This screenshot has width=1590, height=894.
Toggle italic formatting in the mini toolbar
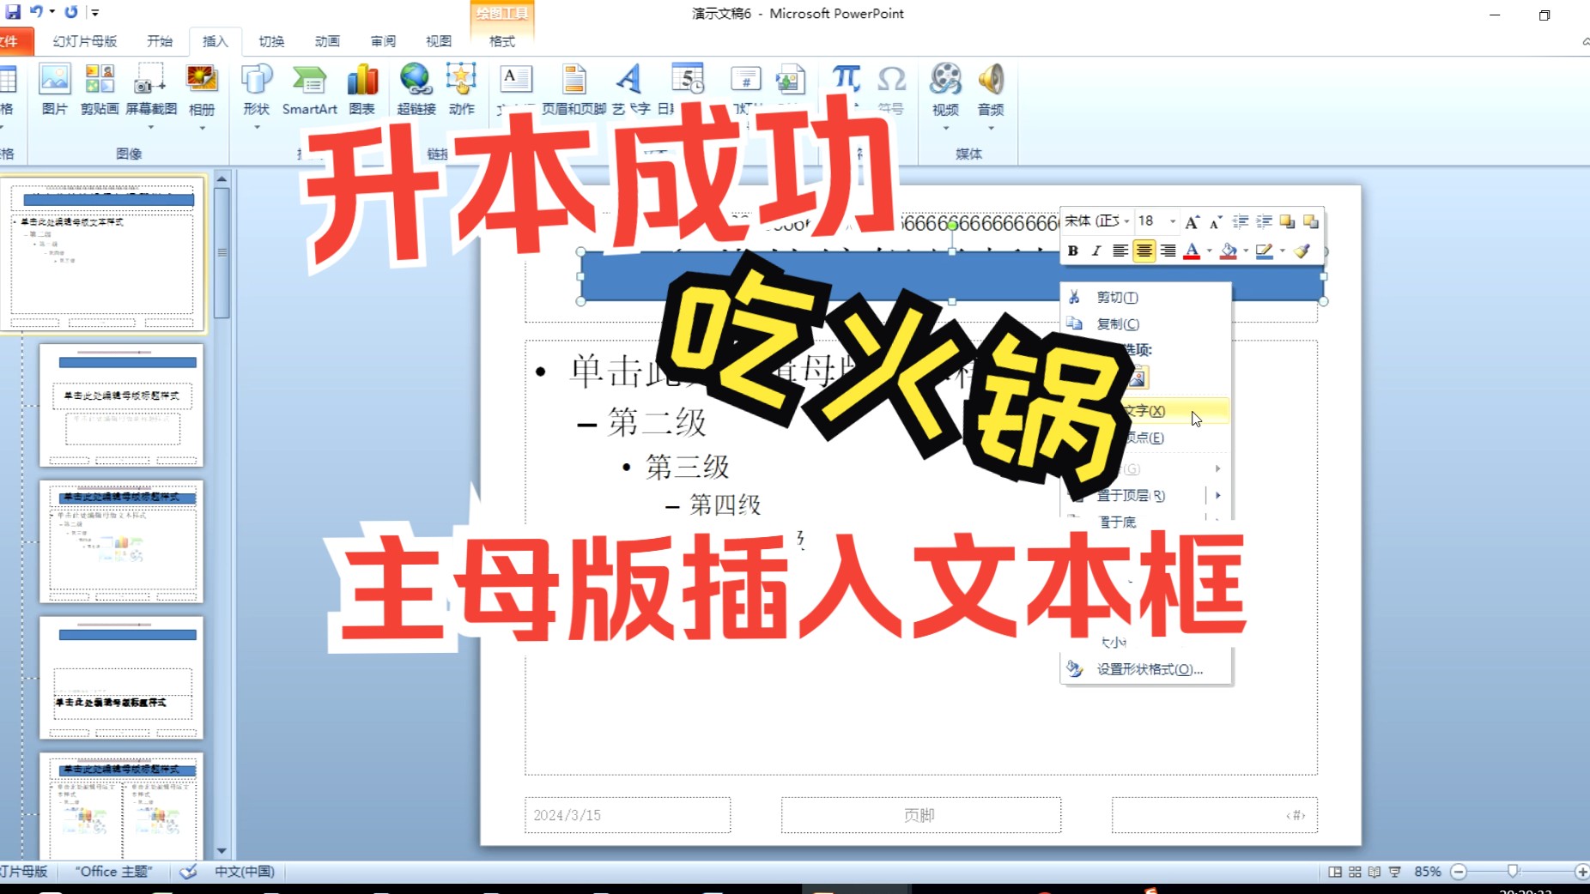point(1095,251)
